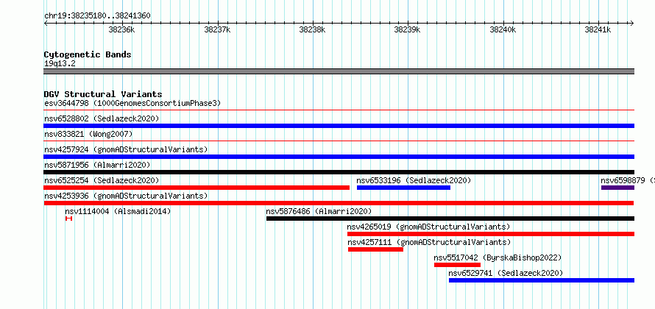Viewport: 655px width, 309px height.
Task: Select the thin nsv833821 red line
Action: 339,141
